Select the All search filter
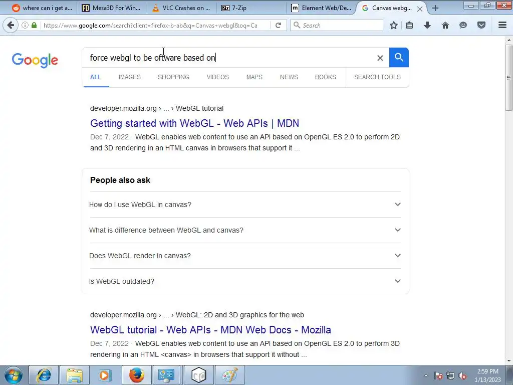Image resolution: width=513 pixels, height=385 pixels. coord(96,77)
